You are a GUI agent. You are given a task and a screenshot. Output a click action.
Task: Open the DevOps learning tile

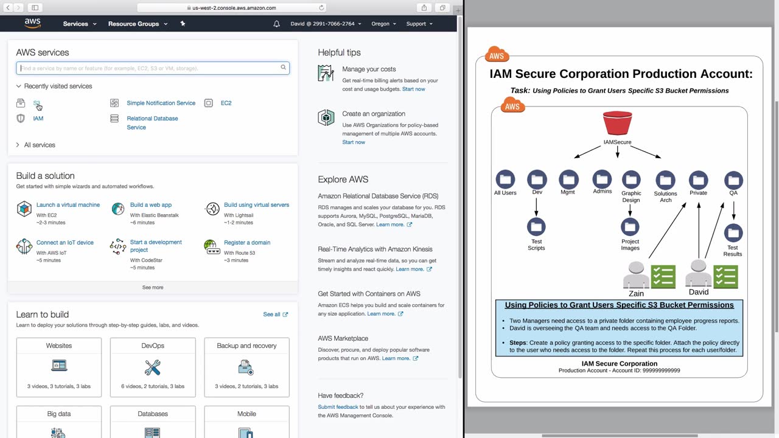[153, 367]
